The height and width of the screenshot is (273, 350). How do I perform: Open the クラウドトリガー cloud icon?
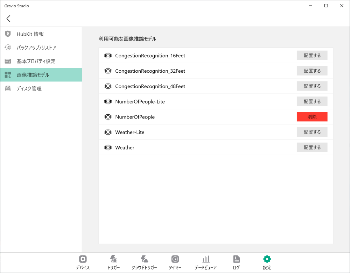[144, 259]
